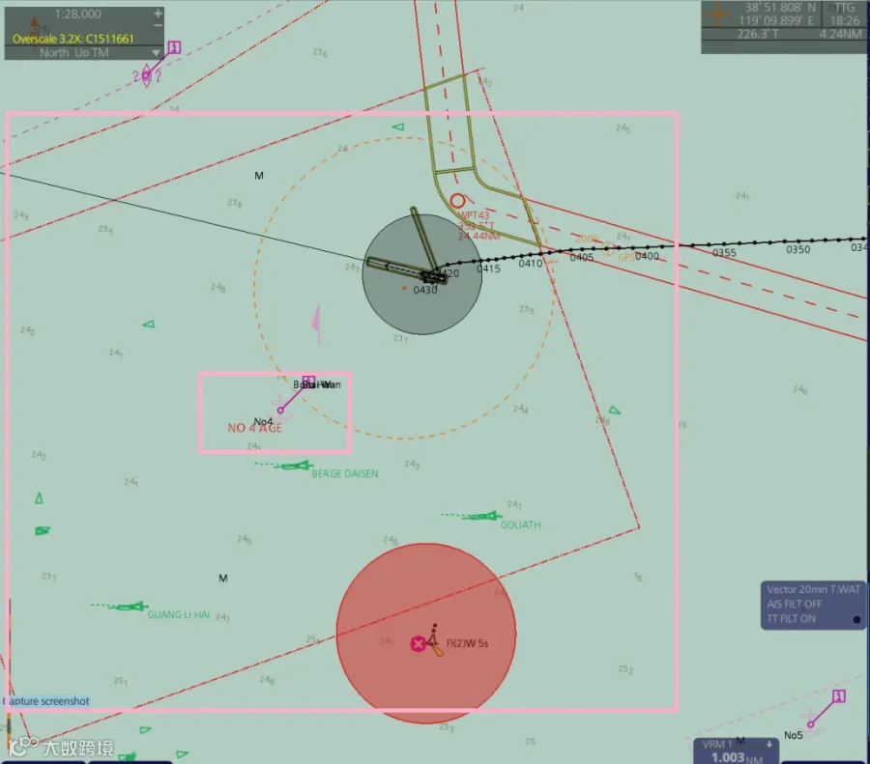Viewport: 870px width, 764px height.
Task: Click the 1:28,000 chart scale readout
Action: (x=77, y=14)
